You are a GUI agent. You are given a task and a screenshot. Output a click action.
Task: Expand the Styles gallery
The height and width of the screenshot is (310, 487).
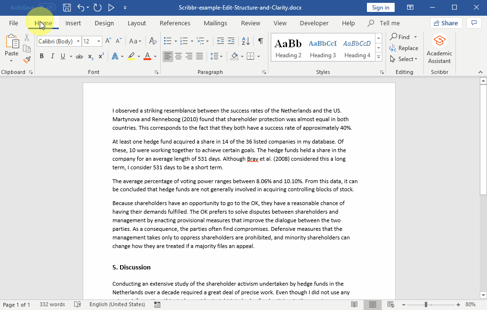coord(378,57)
